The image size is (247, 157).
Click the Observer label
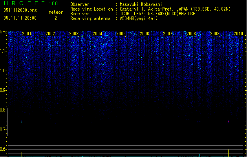80,4
